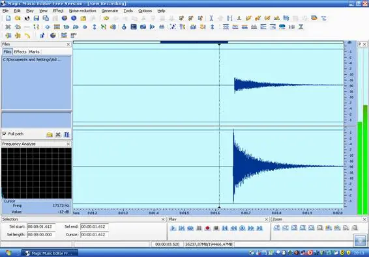Viewport: 369px width, 257px height.
Task: Click the download arrow toolbar icon
Action: coord(239,18)
